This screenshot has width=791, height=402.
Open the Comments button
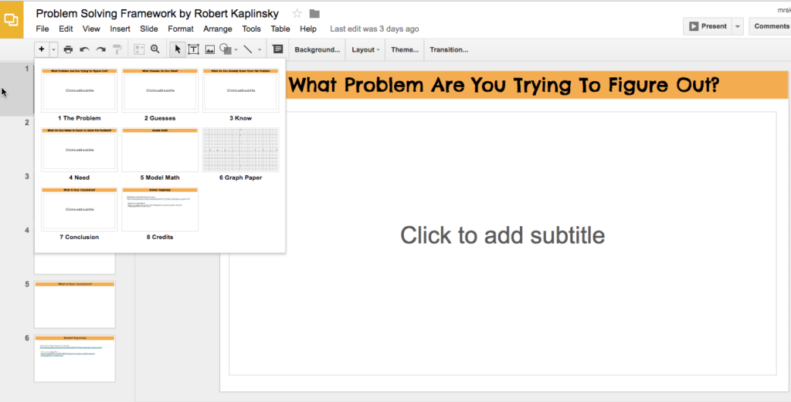(771, 26)
